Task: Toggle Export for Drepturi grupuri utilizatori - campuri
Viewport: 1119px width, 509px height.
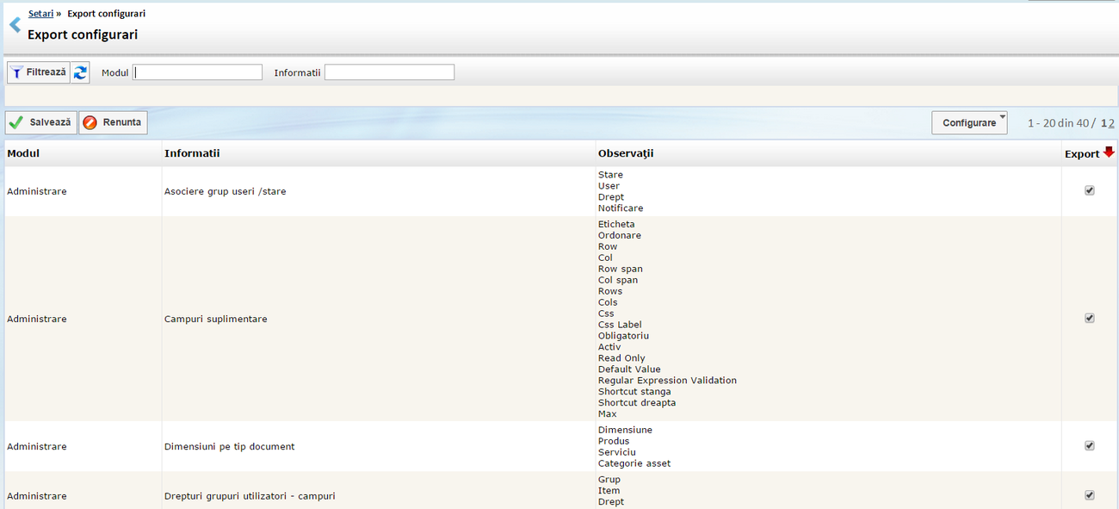Action: (1089, 495)
